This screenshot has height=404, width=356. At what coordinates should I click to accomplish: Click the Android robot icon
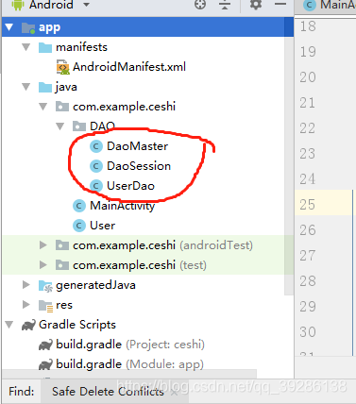pyautogui.click(x=18, y=5)
